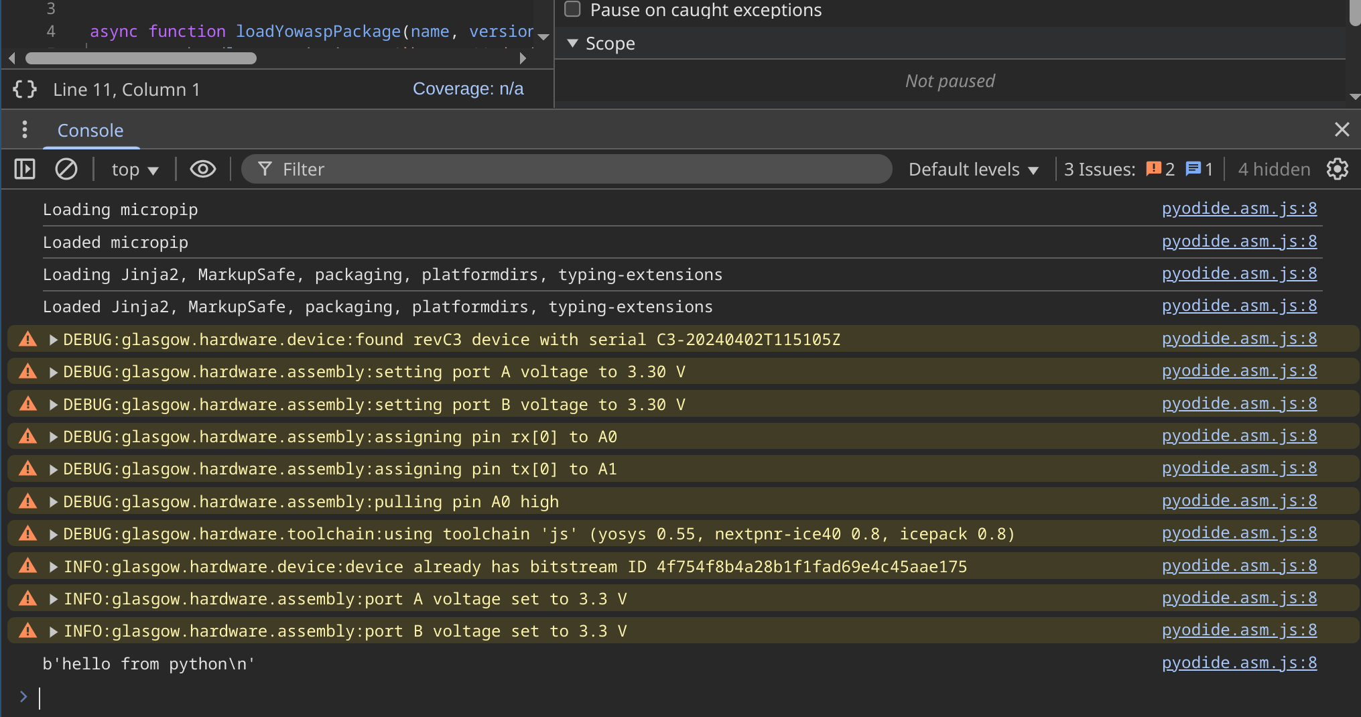Enable Pause on caught exceptions checkbox
The width and height of the screenshot is (1361, 717).
point(572,9)
